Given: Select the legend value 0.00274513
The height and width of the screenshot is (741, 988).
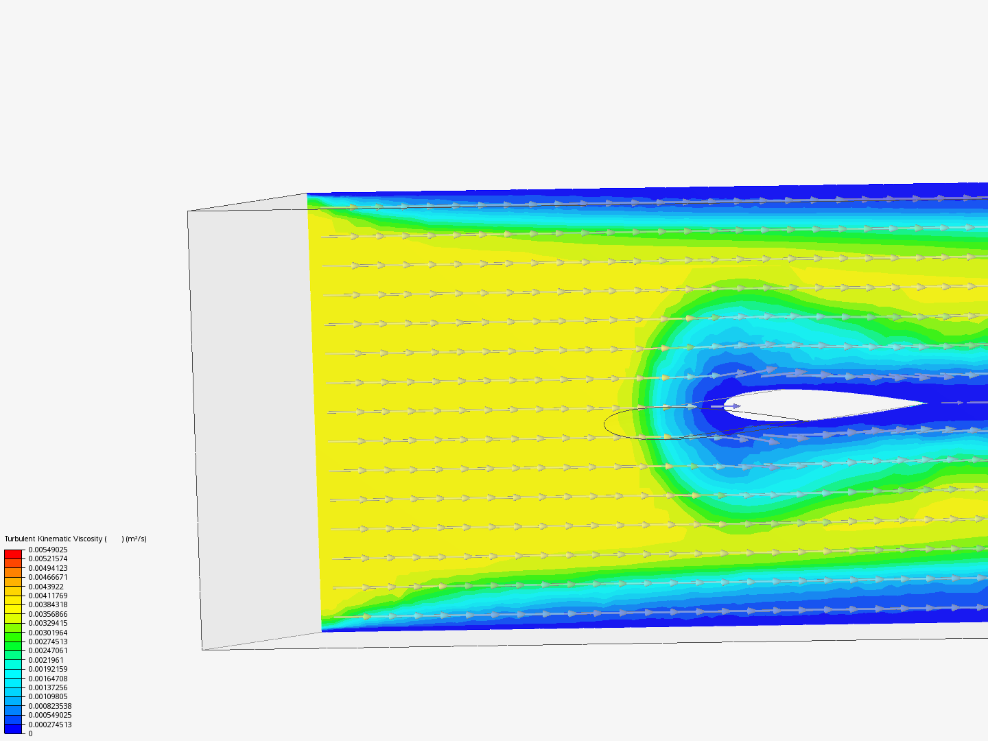Looking at the screenshot, I should pos(48,642).
